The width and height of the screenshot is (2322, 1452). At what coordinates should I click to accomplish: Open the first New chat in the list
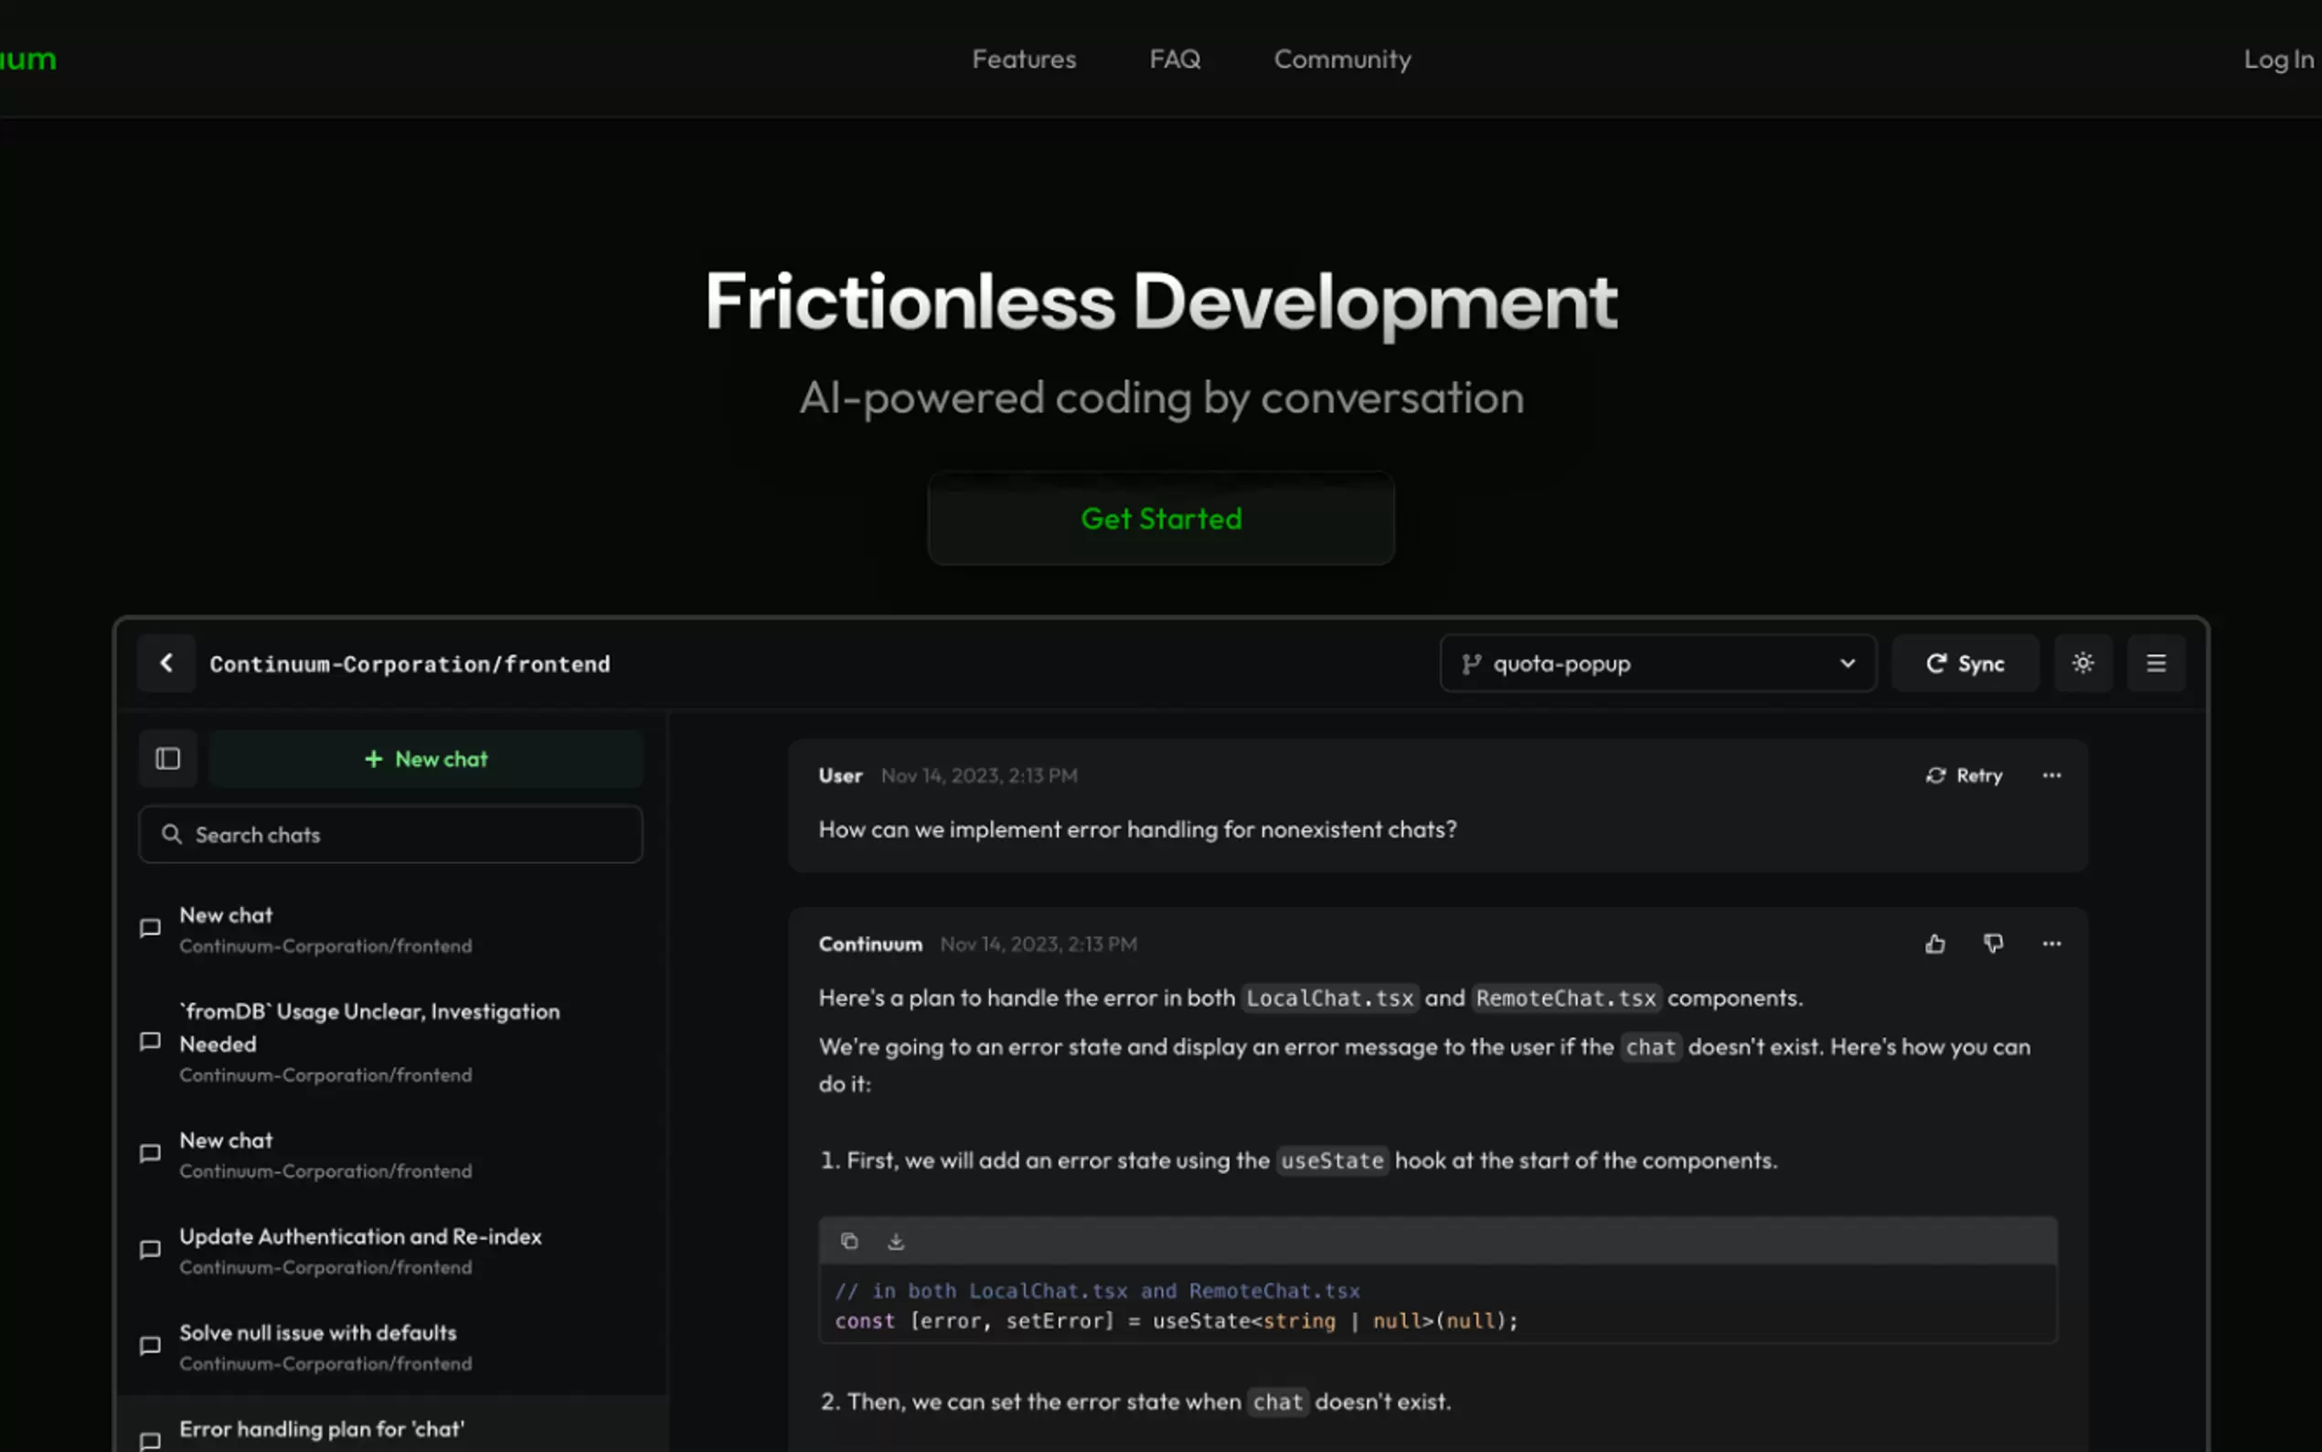390,929
